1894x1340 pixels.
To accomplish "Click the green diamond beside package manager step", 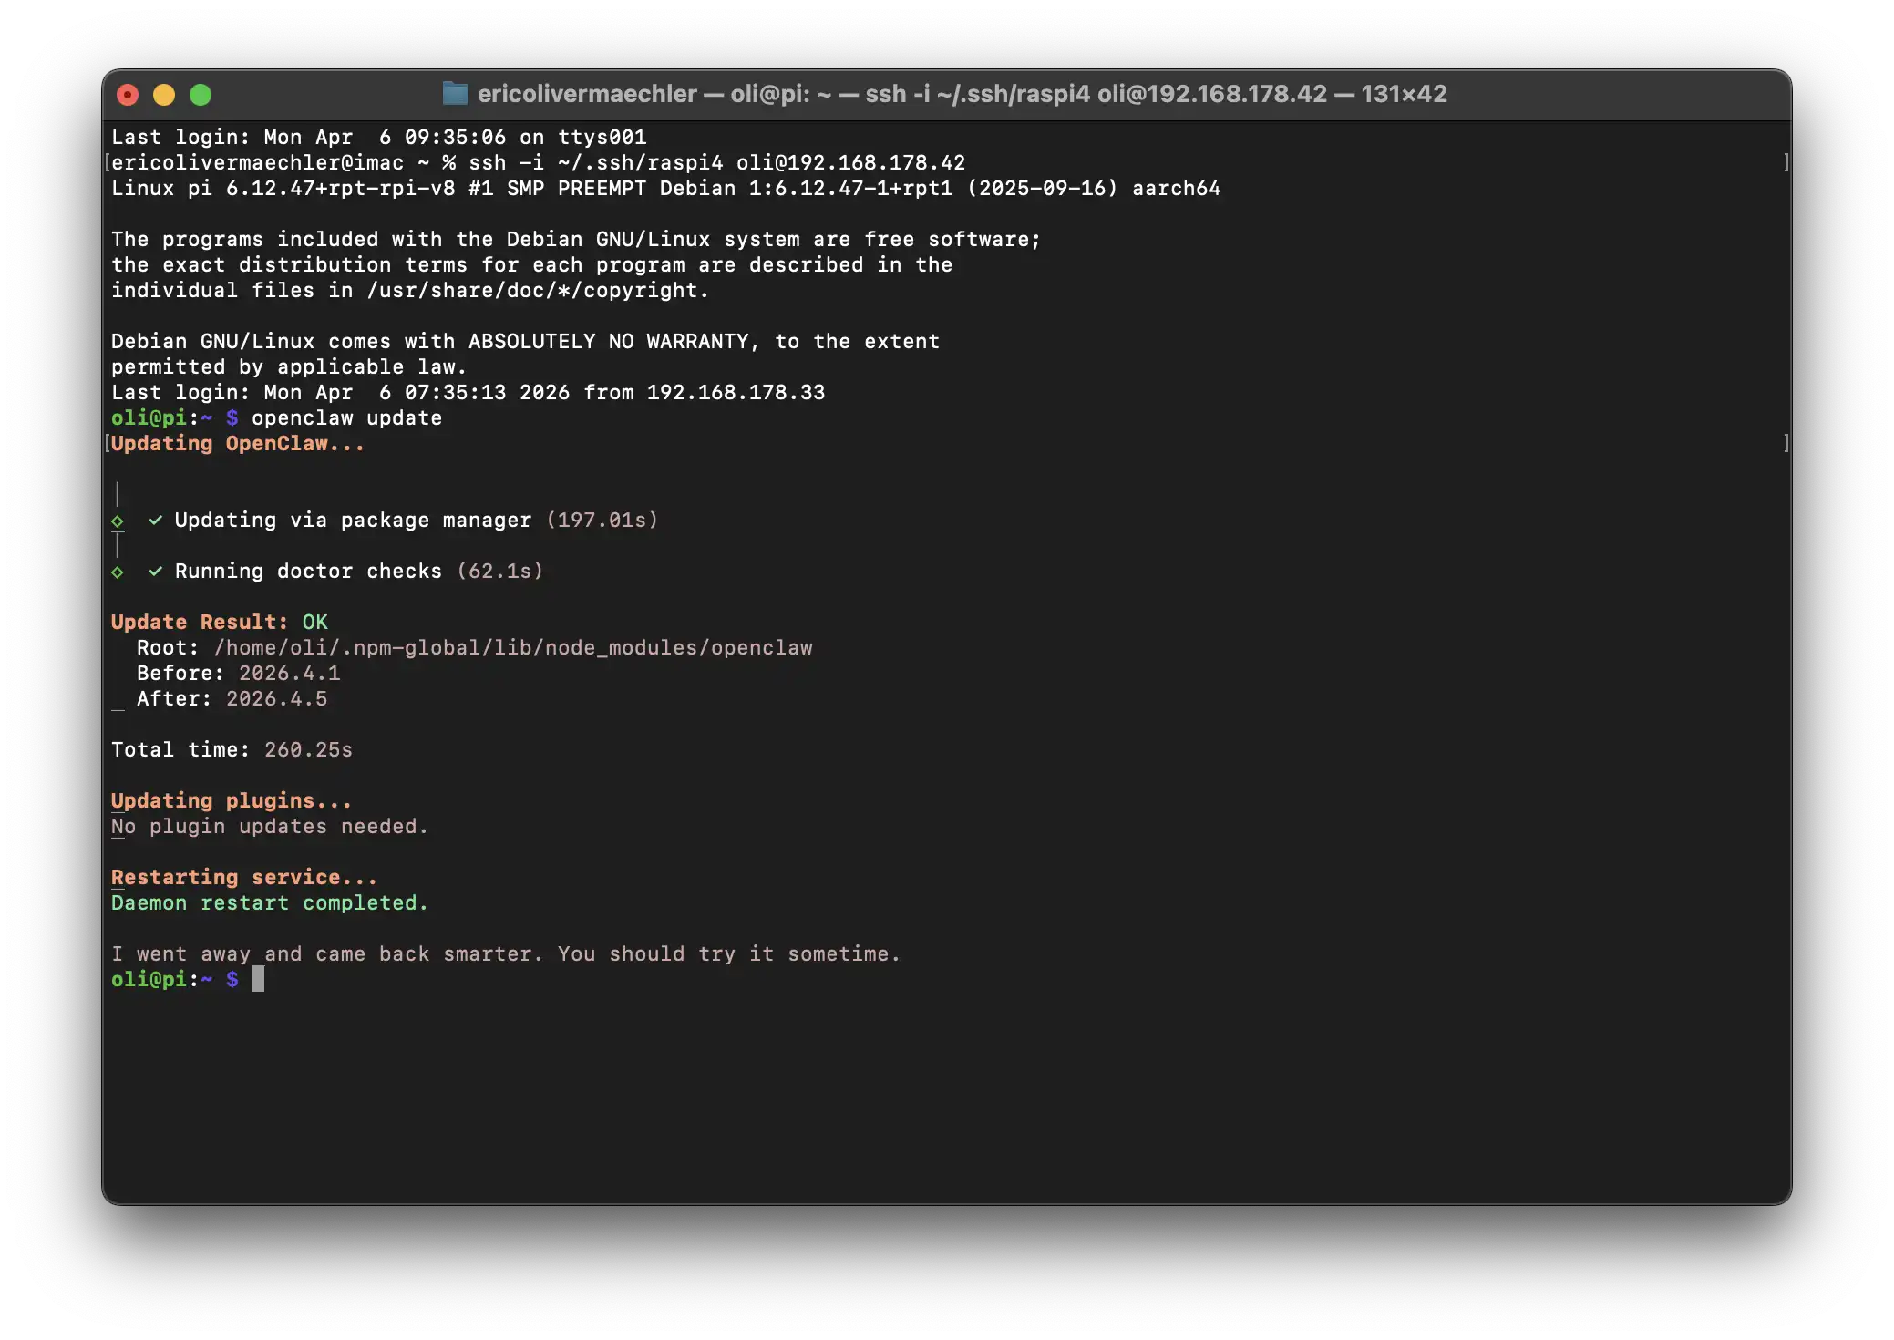I will click(118, 521).
